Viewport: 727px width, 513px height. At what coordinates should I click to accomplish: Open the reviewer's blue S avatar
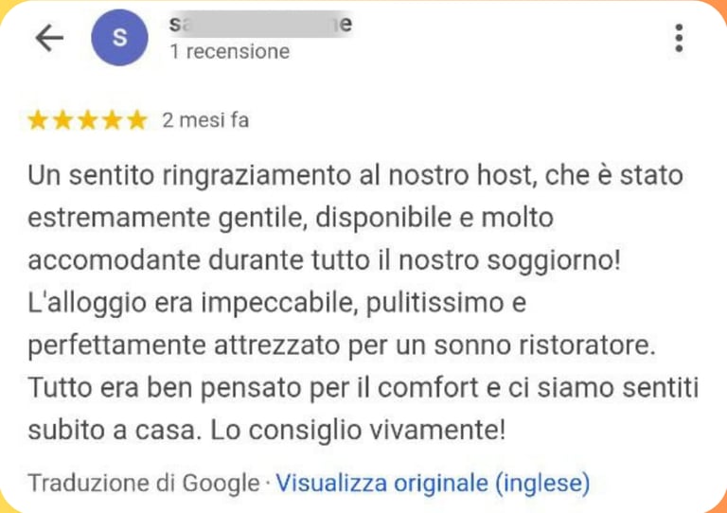point(119,38)
